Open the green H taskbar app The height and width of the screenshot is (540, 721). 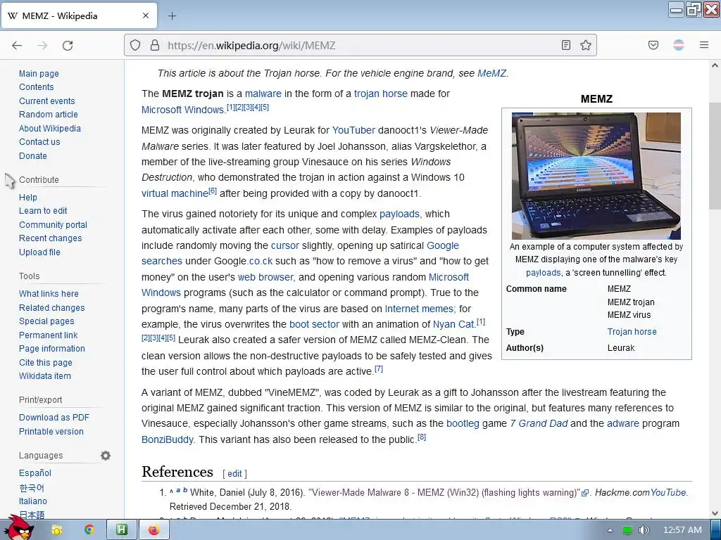[x=121, y=530]
